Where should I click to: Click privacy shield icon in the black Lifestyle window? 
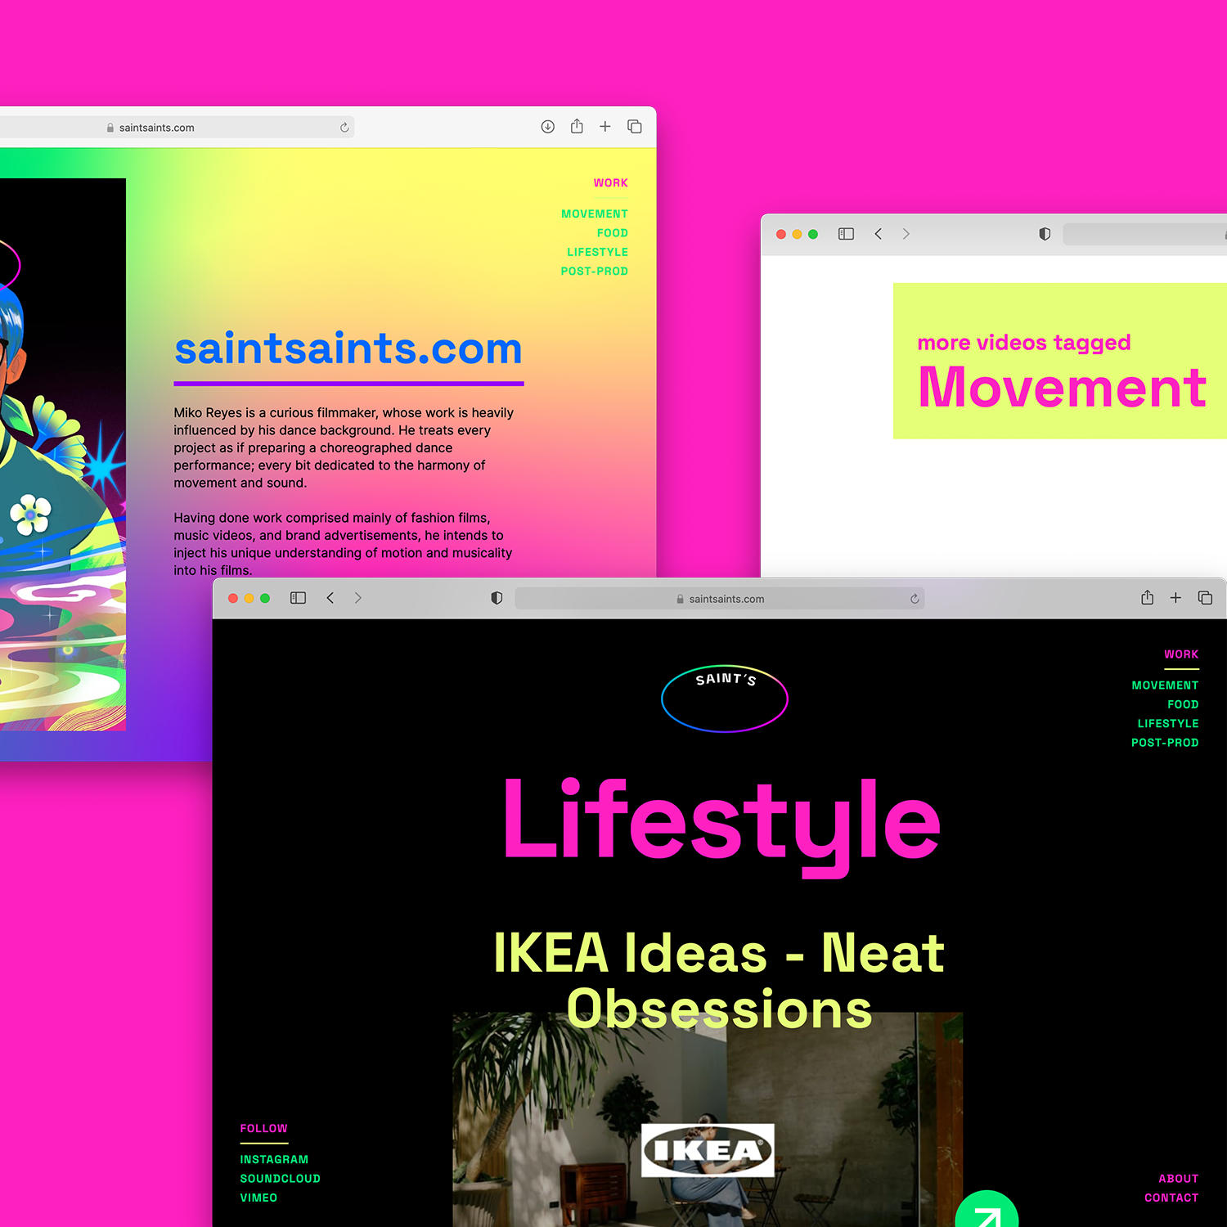[497, 598]
